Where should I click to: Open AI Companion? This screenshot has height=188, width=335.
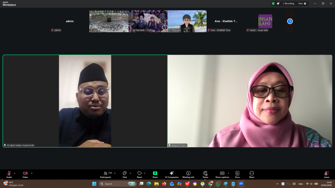[x=172, y=174]
